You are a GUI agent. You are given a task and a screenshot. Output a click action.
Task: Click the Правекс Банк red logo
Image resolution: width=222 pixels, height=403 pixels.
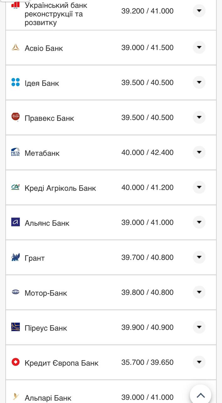(x=15, y=117)
